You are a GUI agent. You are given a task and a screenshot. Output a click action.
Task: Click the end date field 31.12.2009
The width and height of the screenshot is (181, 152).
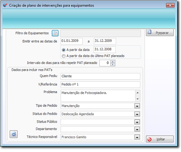pos(105,41)
